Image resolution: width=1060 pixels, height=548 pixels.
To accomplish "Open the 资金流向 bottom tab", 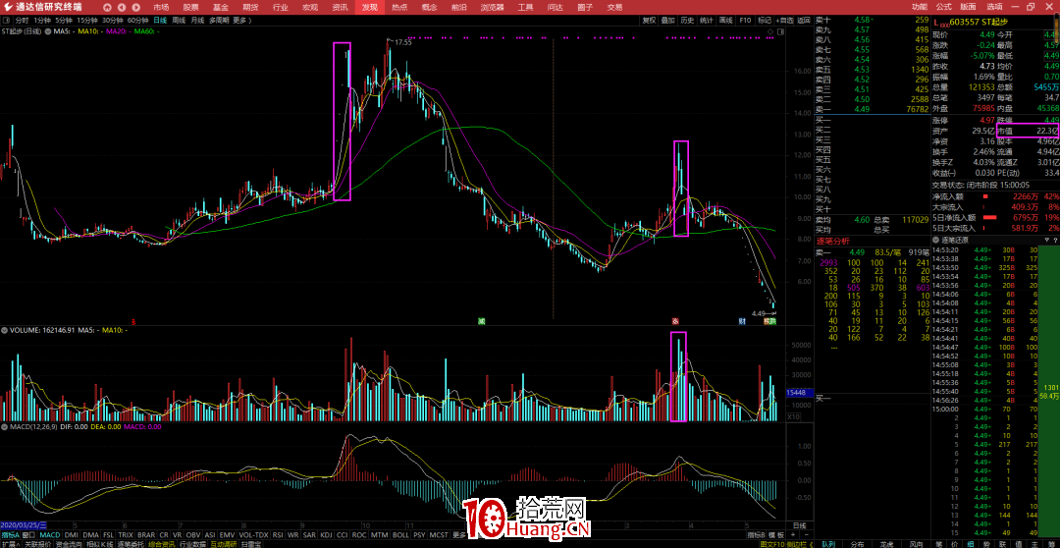I will pos(69,544).
